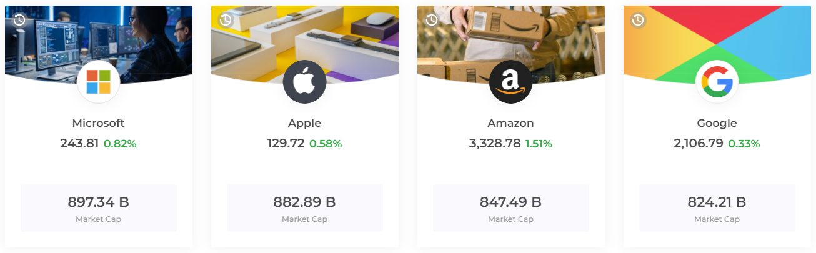
Task: Click the Microsoft four-square logo
Action: point(99,82)
